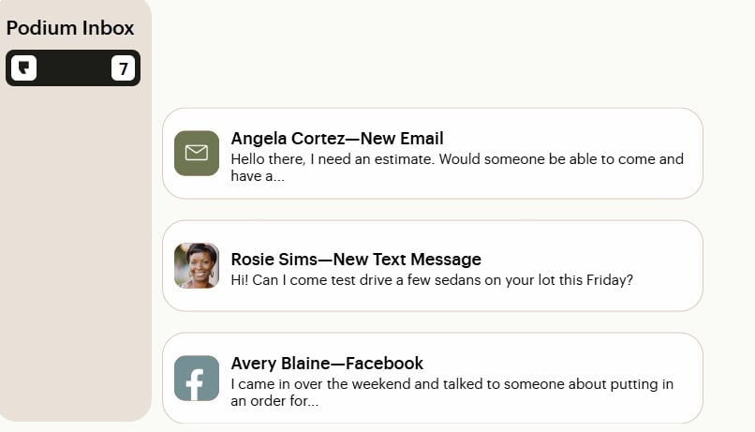
Task: Open Rosie Sims' profile photo
Action: click(197, 265)
